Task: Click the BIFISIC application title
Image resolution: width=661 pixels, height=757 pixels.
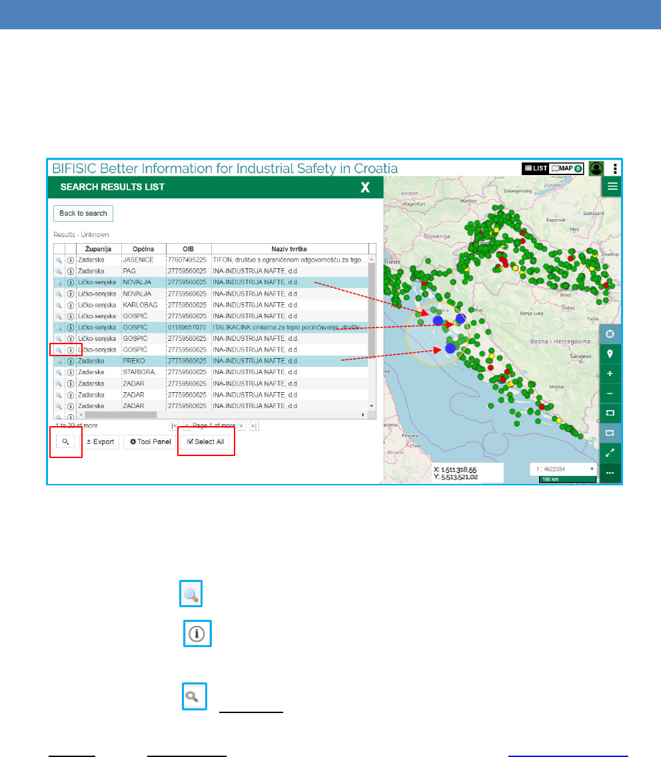Action: pyautogui.click(x=225, y=168)
